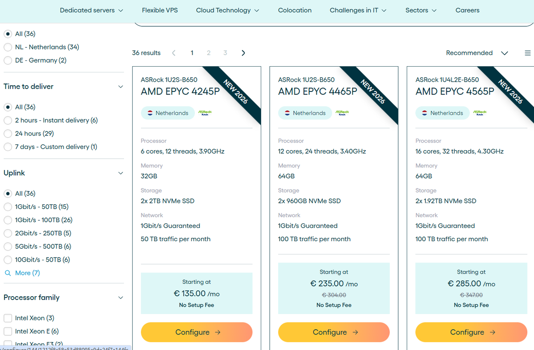Show More (7) uplink options

coord(28,273)
